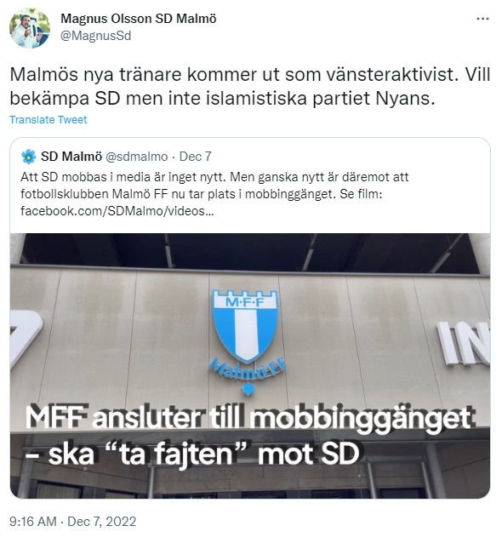502x537 pixels.
Task: Open the @MagnusSd handle
Action: coord(95,36)
